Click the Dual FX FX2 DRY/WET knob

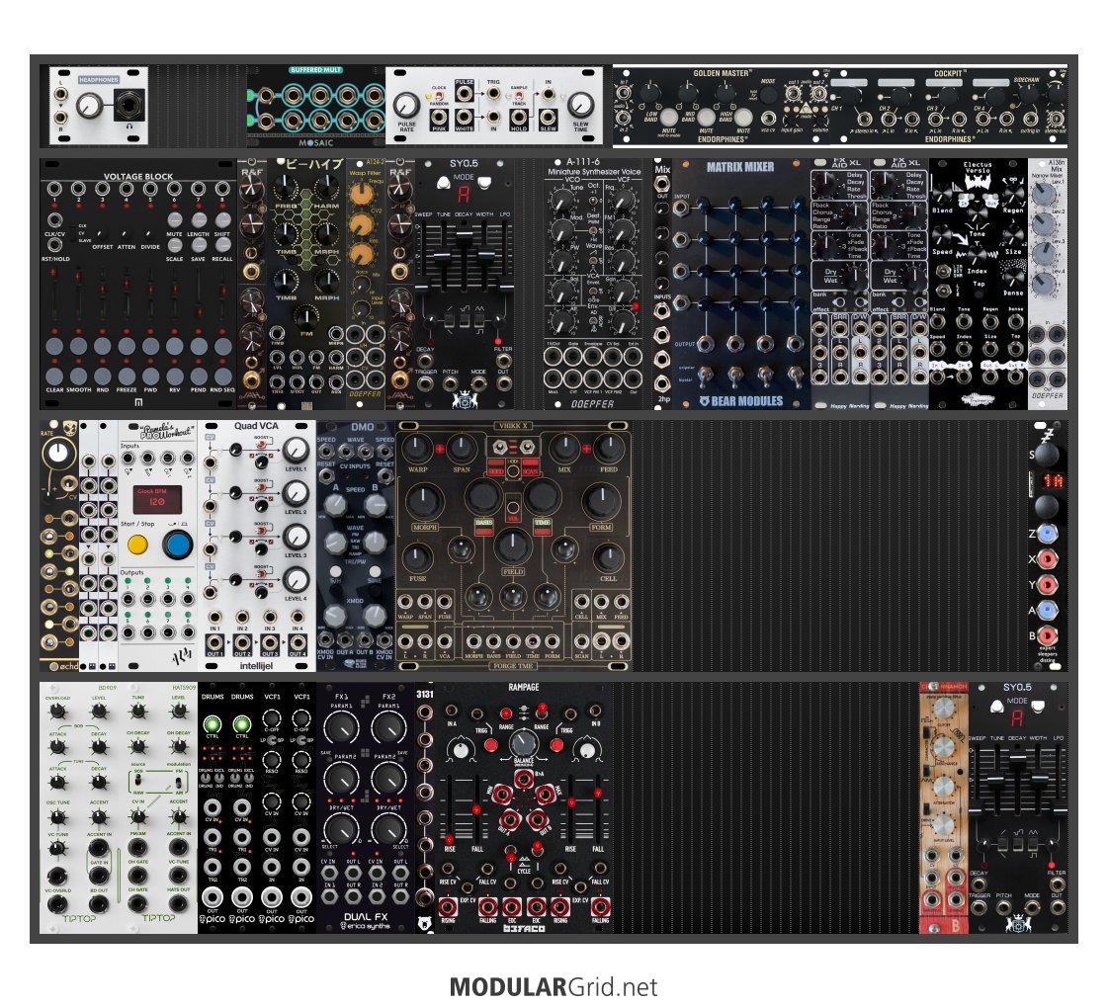[x=387, y=828]
